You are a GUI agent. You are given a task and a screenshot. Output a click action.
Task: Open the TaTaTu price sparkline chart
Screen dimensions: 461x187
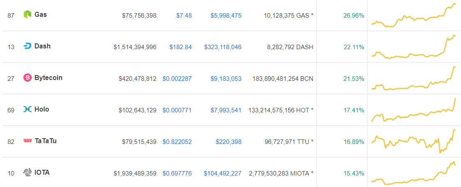pos(414,141)
